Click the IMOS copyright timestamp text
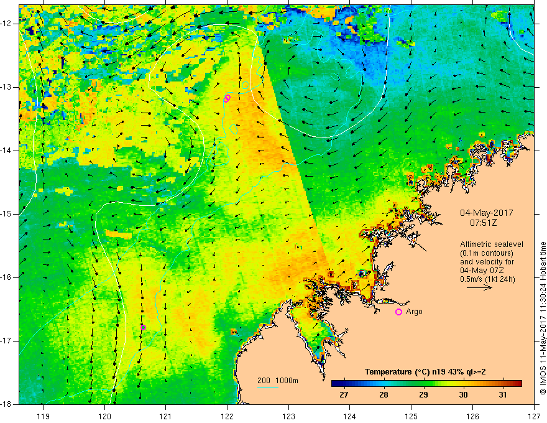The height and width of the screenshot is (423, 547). (x=543, y=318)
